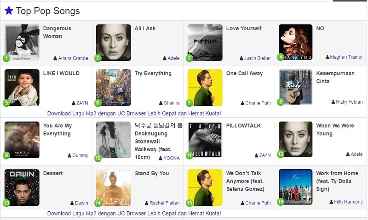Click the person icon beside Fifth Harmony

331,202
